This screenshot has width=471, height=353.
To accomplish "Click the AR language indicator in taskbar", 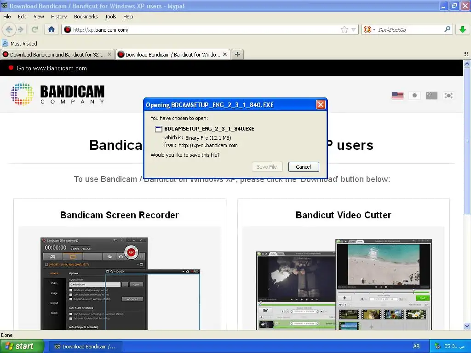I will click(x=416, y=346).
